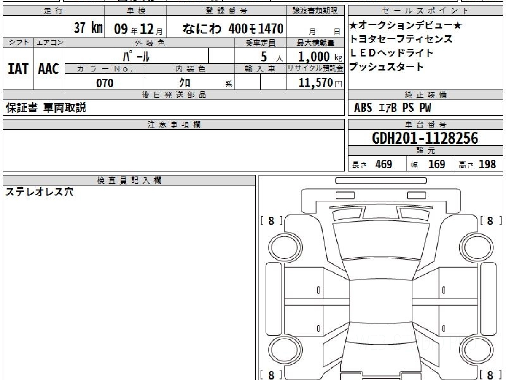
Task: Click the 後日発送部品 header
Action: click(x=174, y=95)
